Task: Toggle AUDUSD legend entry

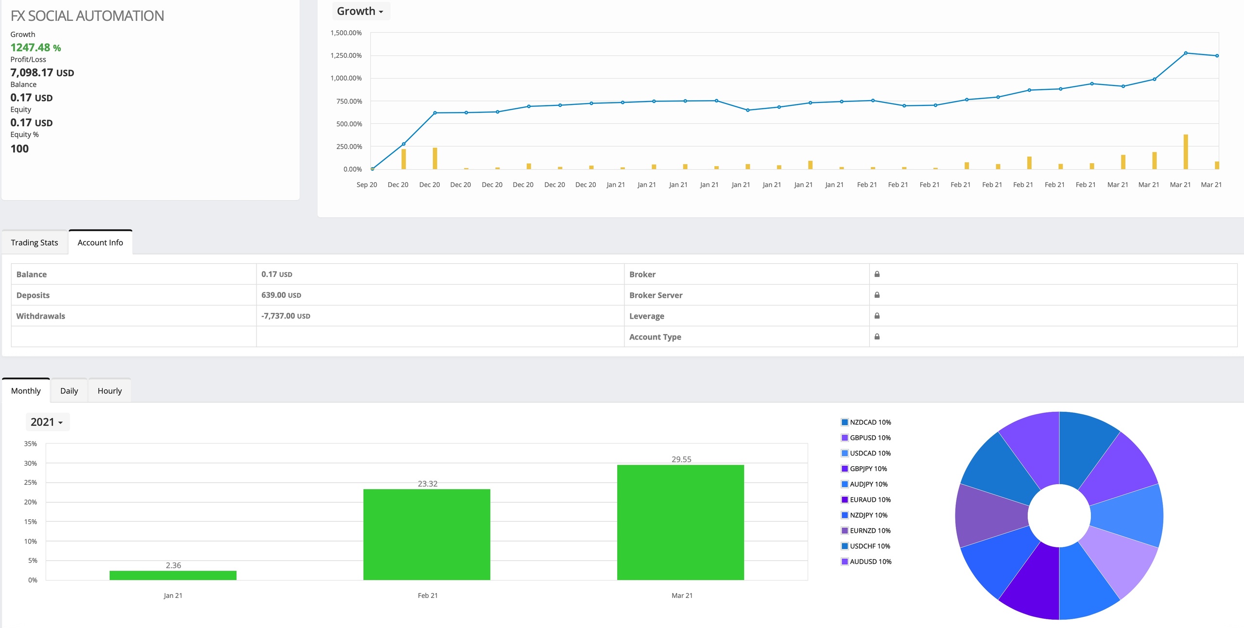Action: coord(870,561)
